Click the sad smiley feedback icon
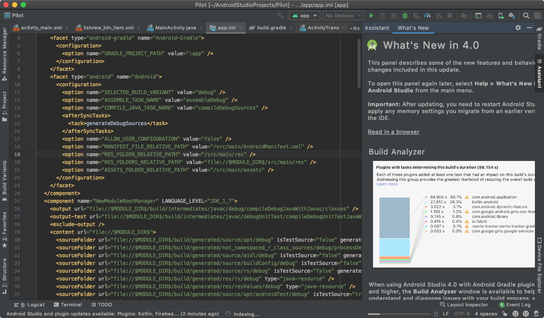 pyautogui.click(x=526, y=314)
